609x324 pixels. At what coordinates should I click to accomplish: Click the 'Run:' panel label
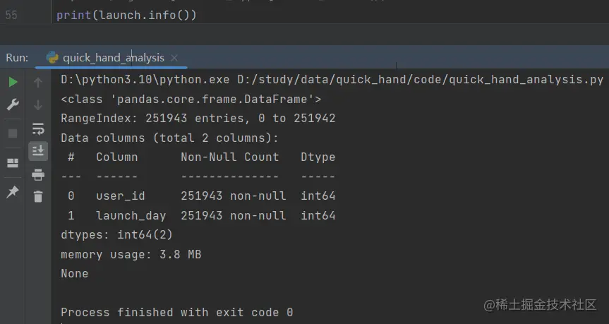17,58
